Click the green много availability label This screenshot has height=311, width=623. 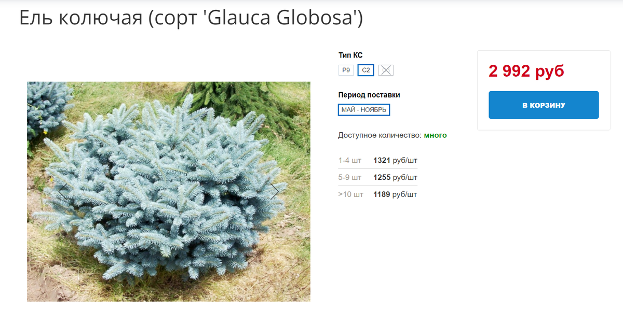point(435,135)
